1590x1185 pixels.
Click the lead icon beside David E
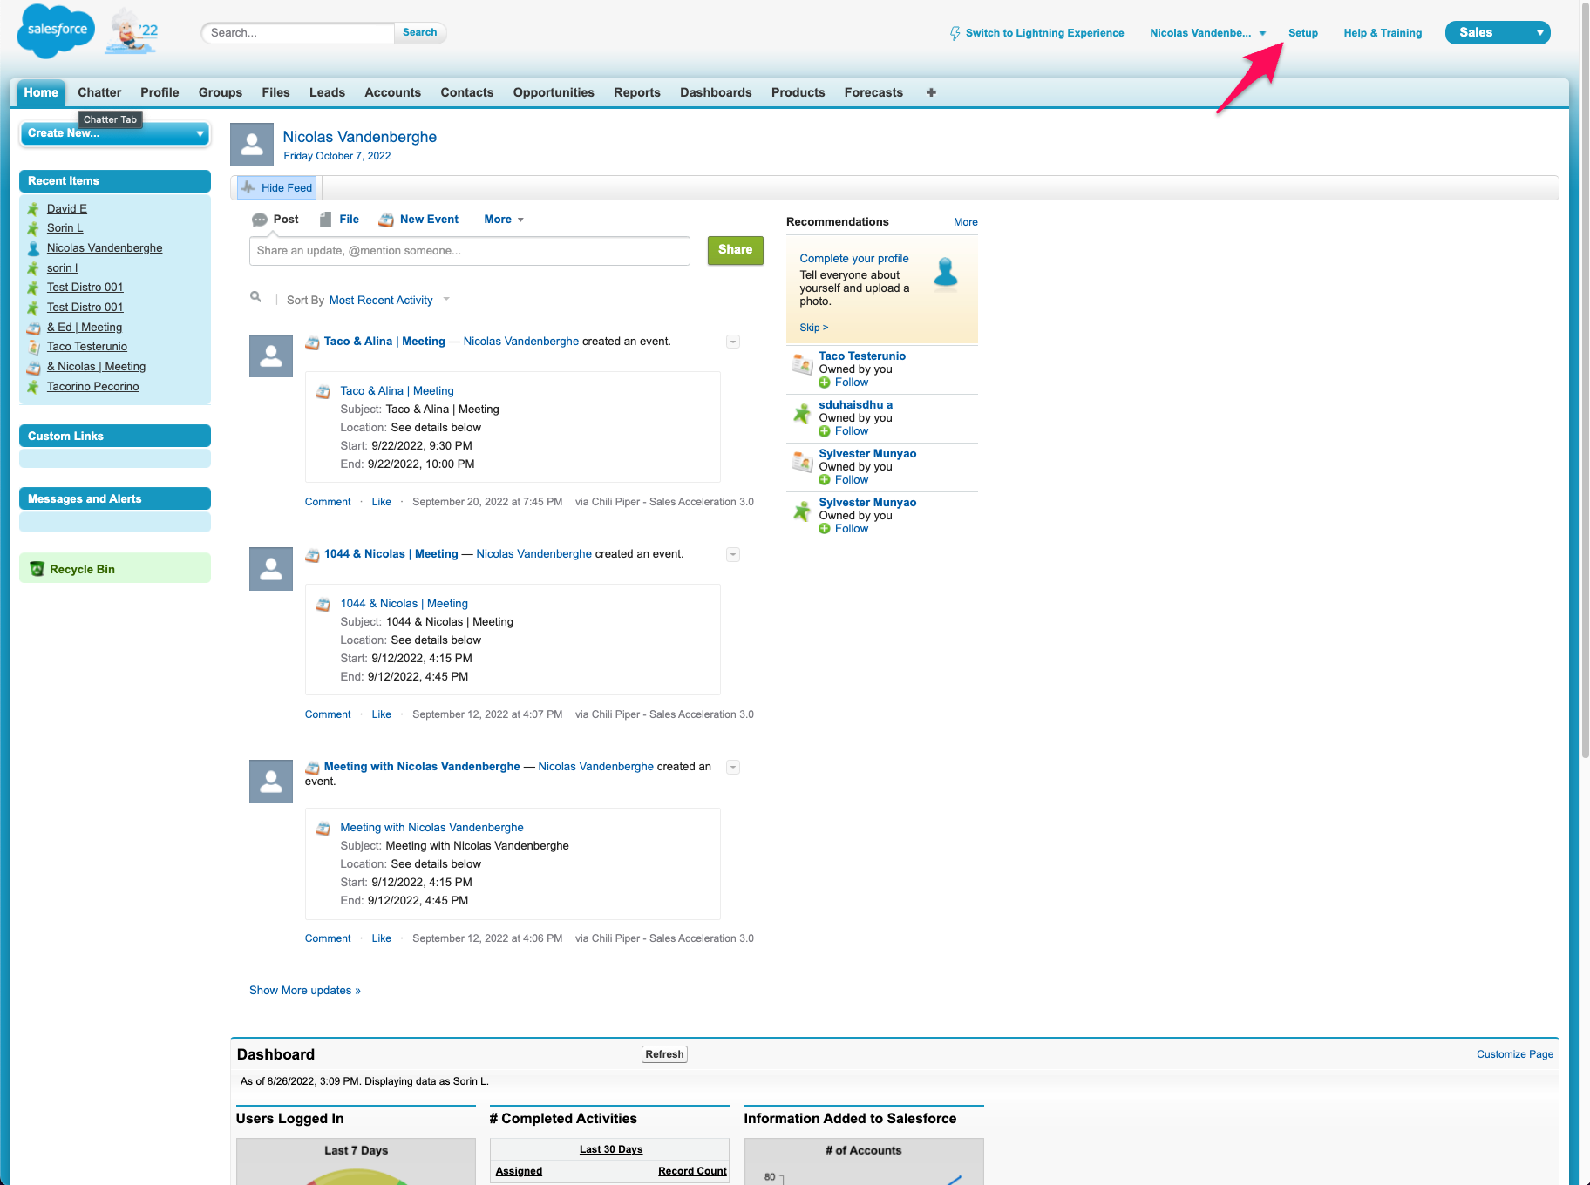(33, 209)
